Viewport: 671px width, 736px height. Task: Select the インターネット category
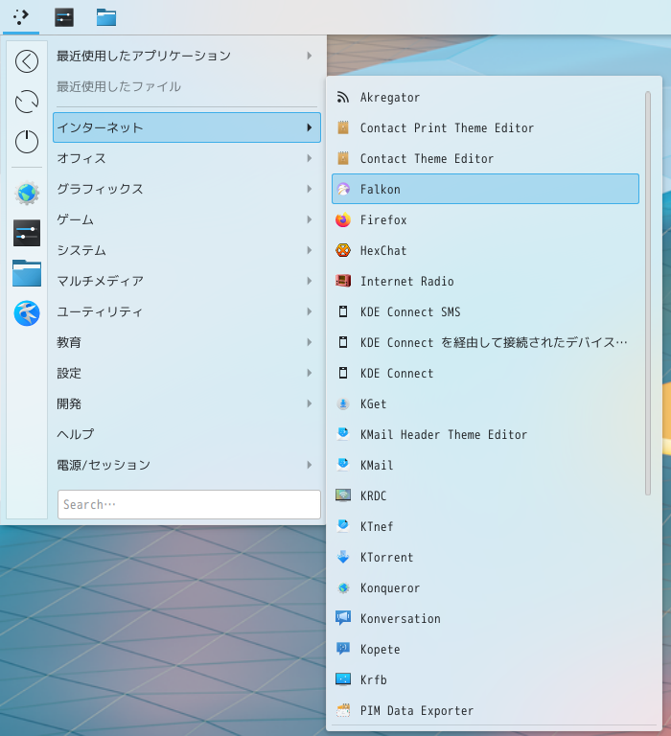[x=187, y=127]
